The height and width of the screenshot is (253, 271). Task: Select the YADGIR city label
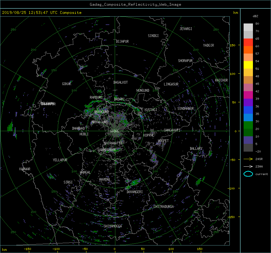(x=208, y=45)
